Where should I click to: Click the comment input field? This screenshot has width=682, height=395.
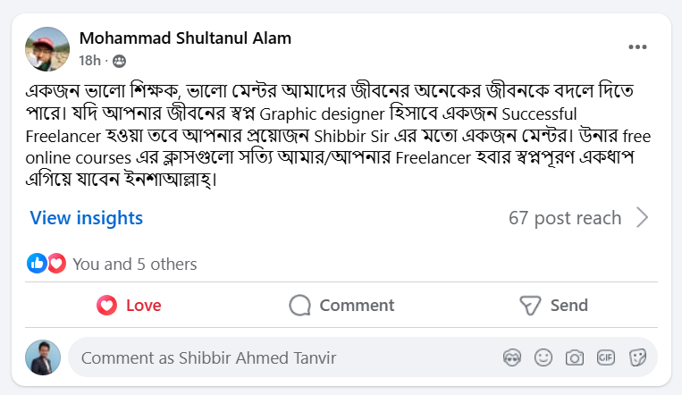click(x=268, y=357)
